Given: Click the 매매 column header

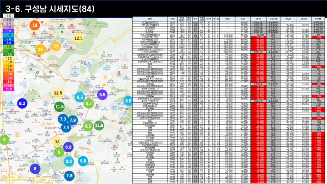Looking at the screenshot, I should 227,19.
